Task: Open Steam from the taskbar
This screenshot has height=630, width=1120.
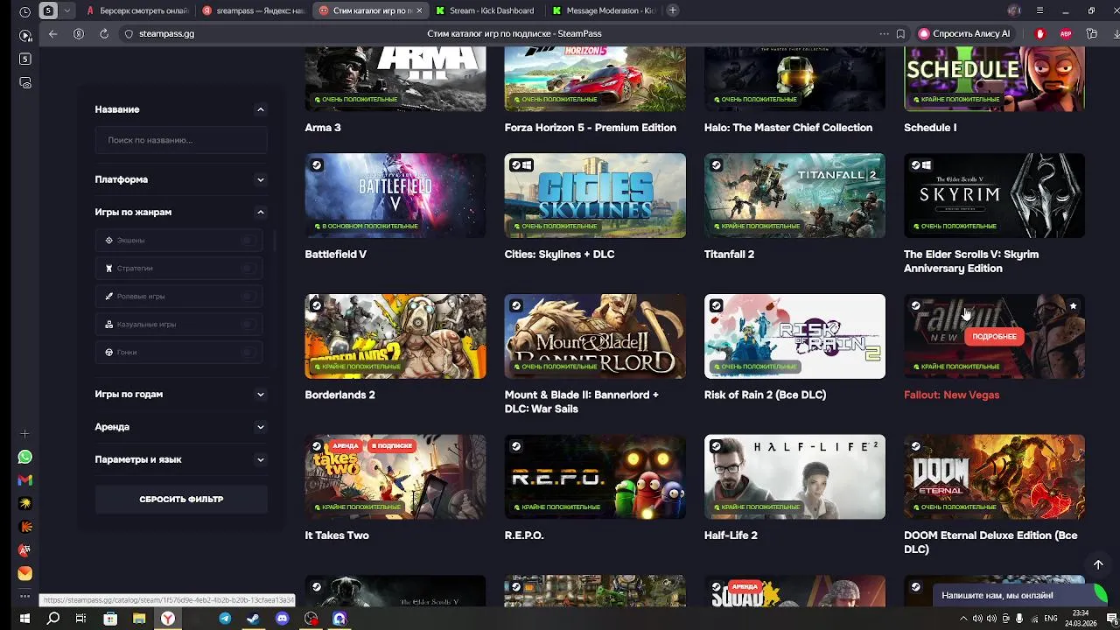Action: pyautogui.click(x=253, y=619)
